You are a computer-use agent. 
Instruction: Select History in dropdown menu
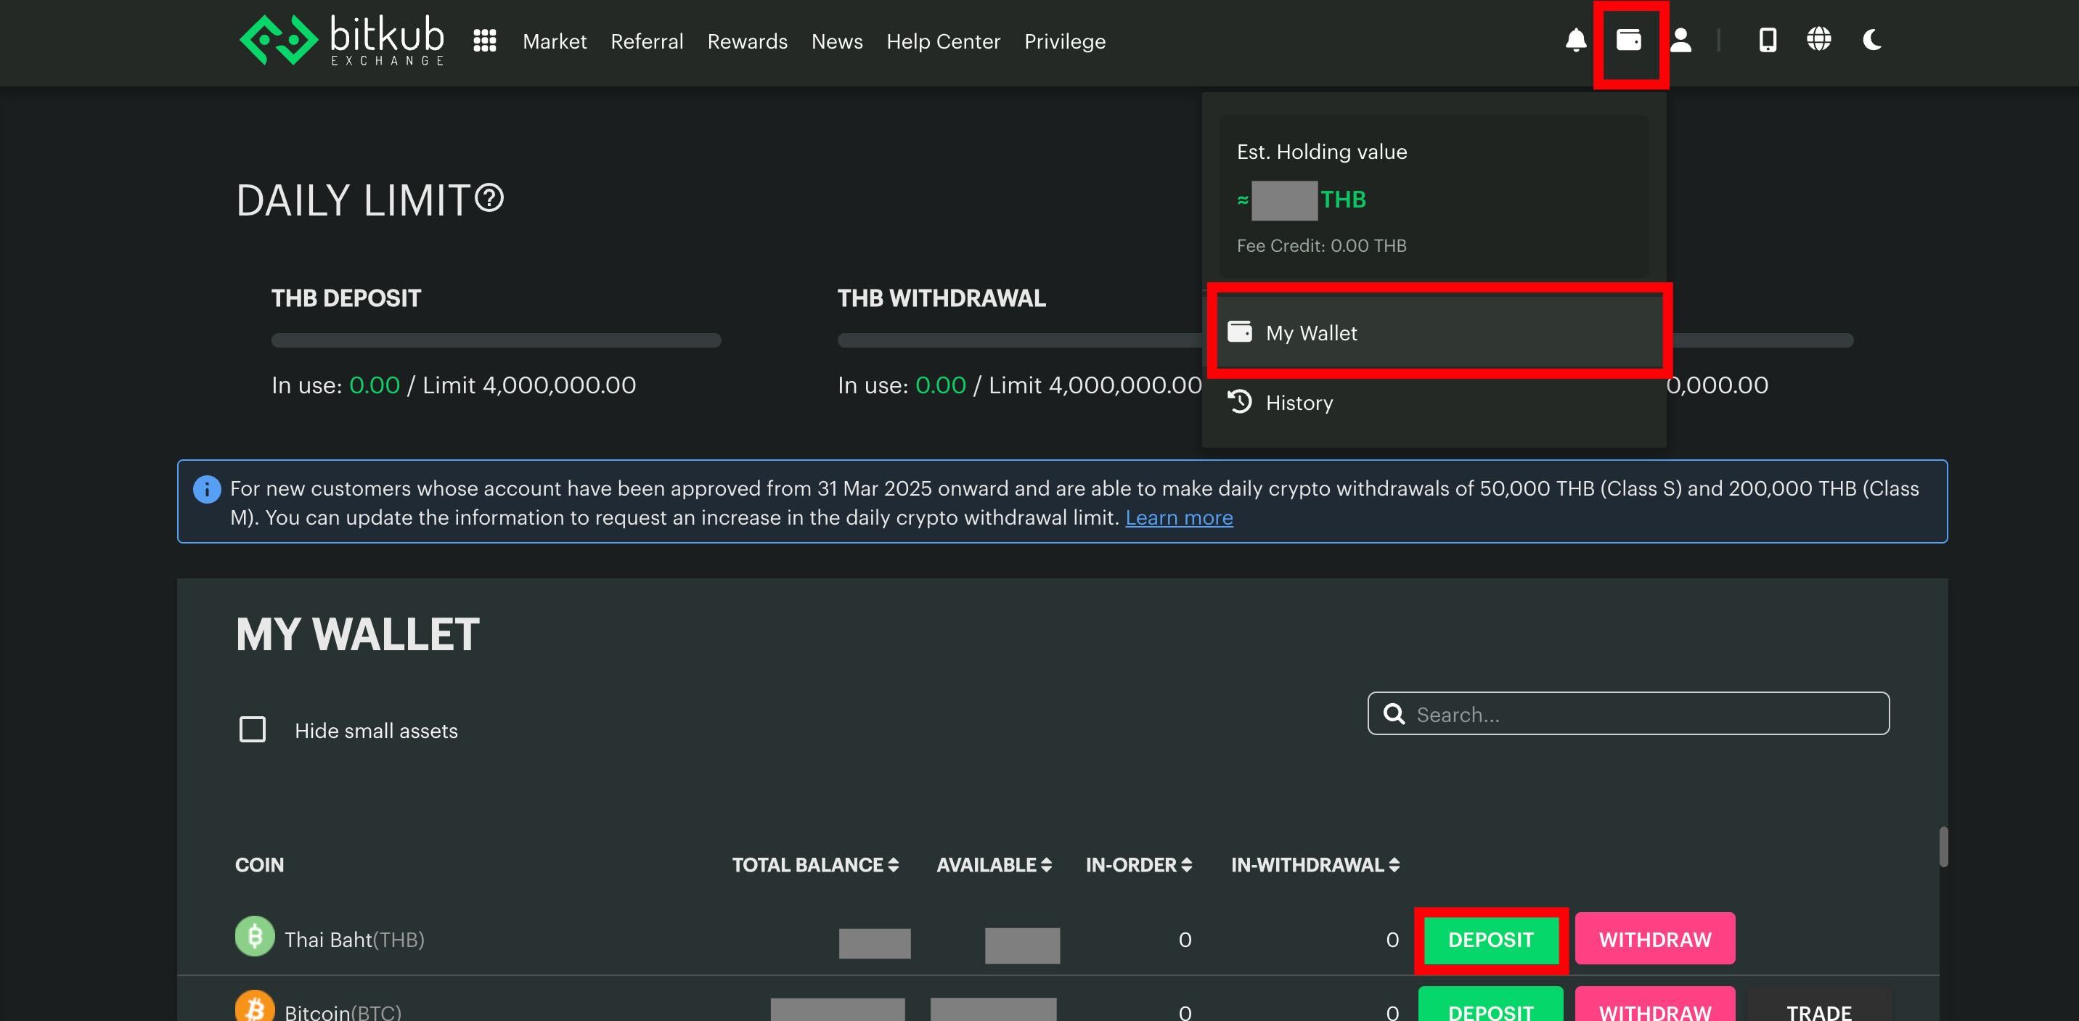click(x=1299, y=403)
